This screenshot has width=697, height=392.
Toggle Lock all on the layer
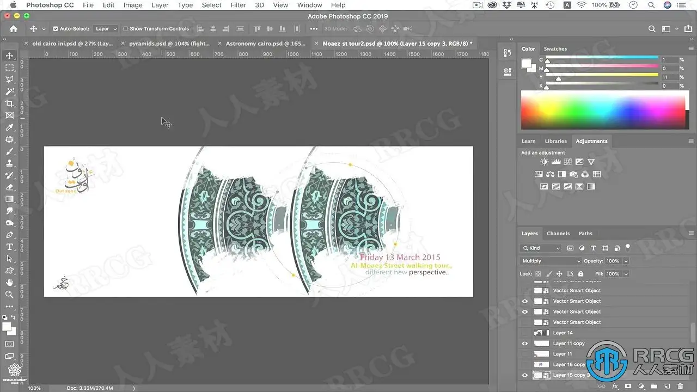click(580, 274)
